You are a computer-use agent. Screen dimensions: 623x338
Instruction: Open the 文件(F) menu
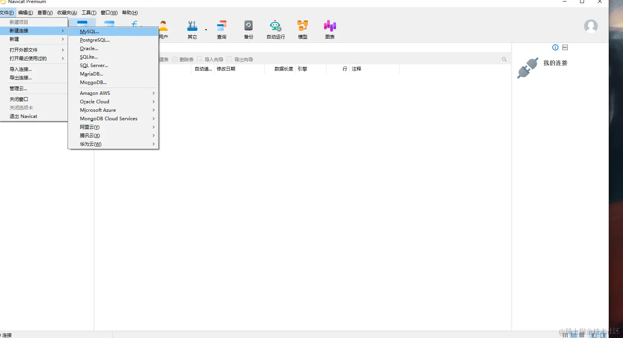[x=7, y=13]
